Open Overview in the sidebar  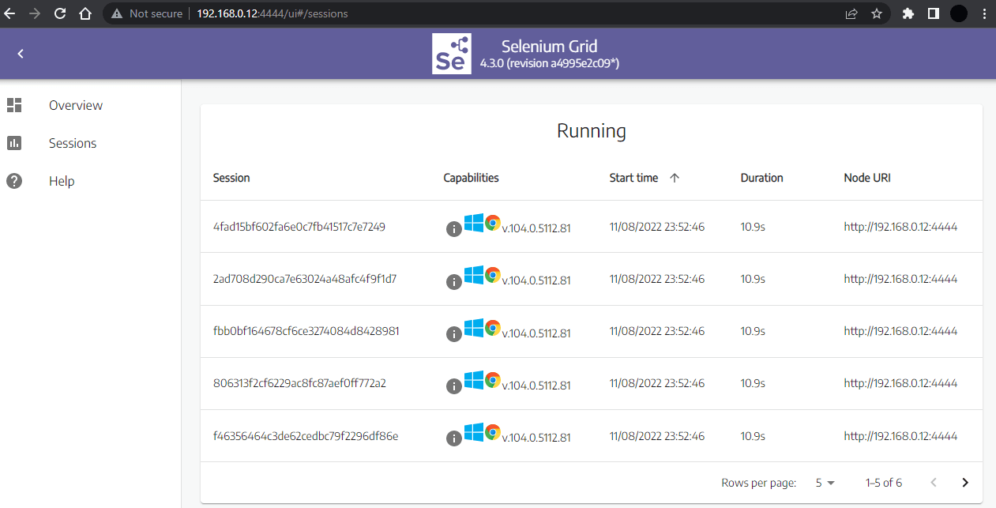tap(75, 105)
